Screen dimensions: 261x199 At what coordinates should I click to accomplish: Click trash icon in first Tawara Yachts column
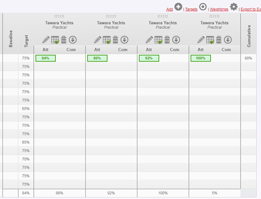(64, 40)
